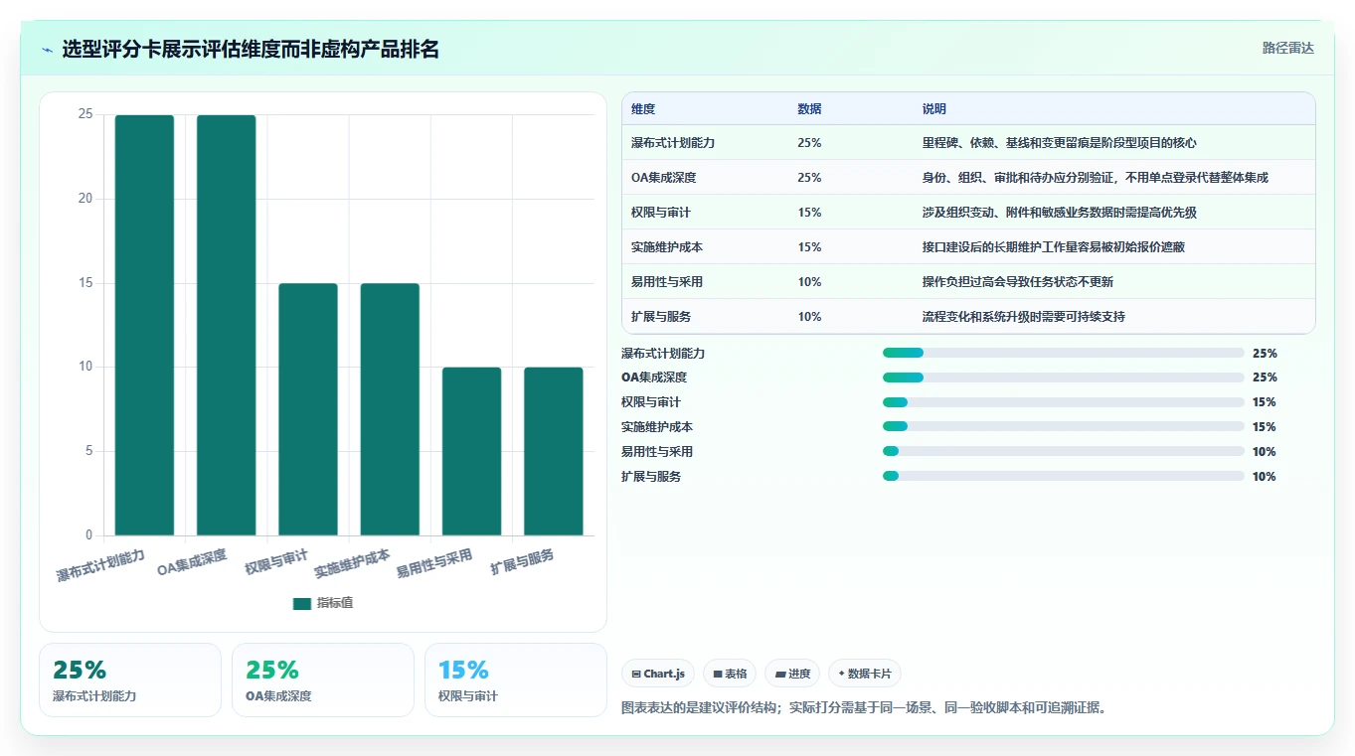The image size is (1355, 756).
Task: Click the 25% value in OA集成深度 table row
Action: 809,178
